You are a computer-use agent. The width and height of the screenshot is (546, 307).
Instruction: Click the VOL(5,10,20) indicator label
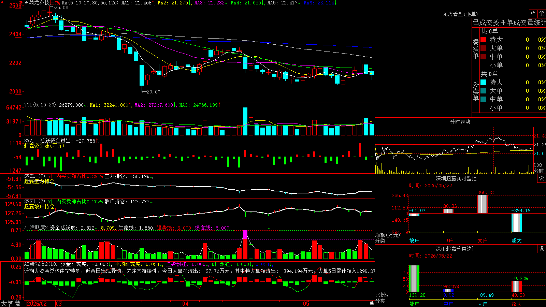coord(40,105)
